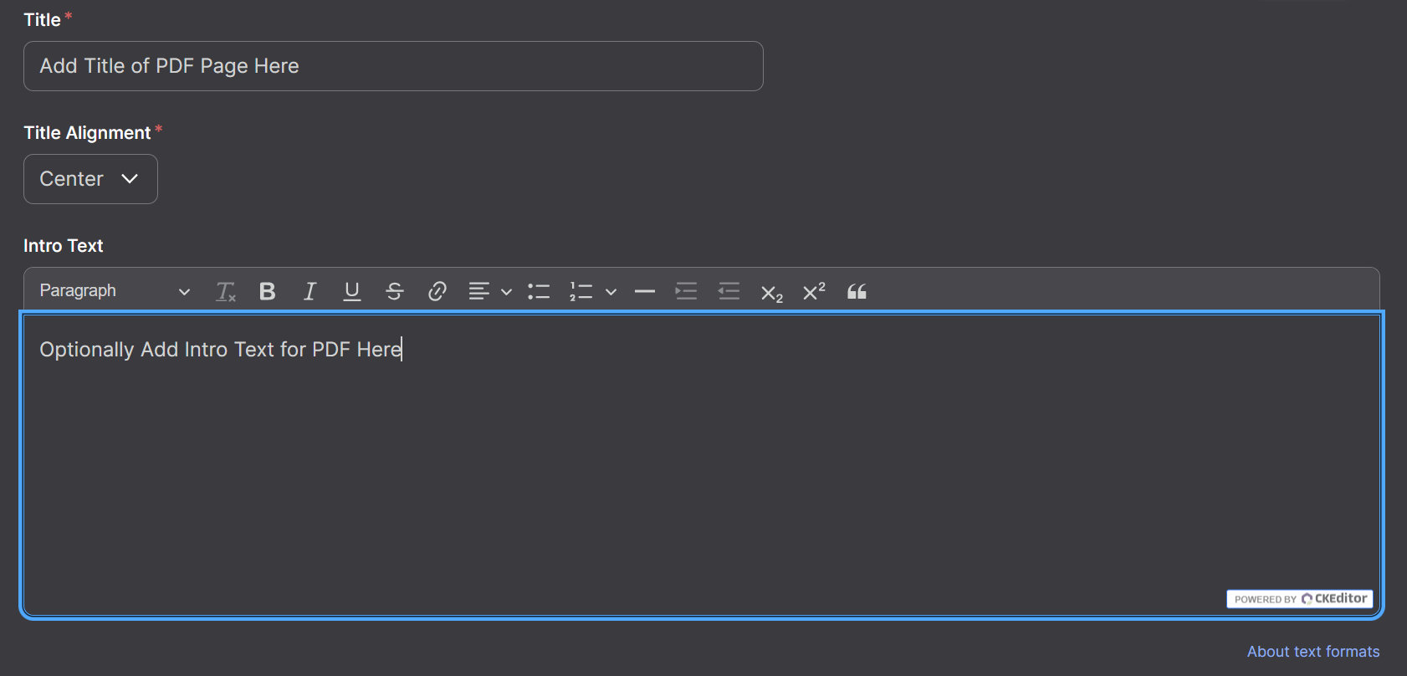Apply Subscript formatting
Viewport: 1407px width, 676px height.
tap(771, 292)
